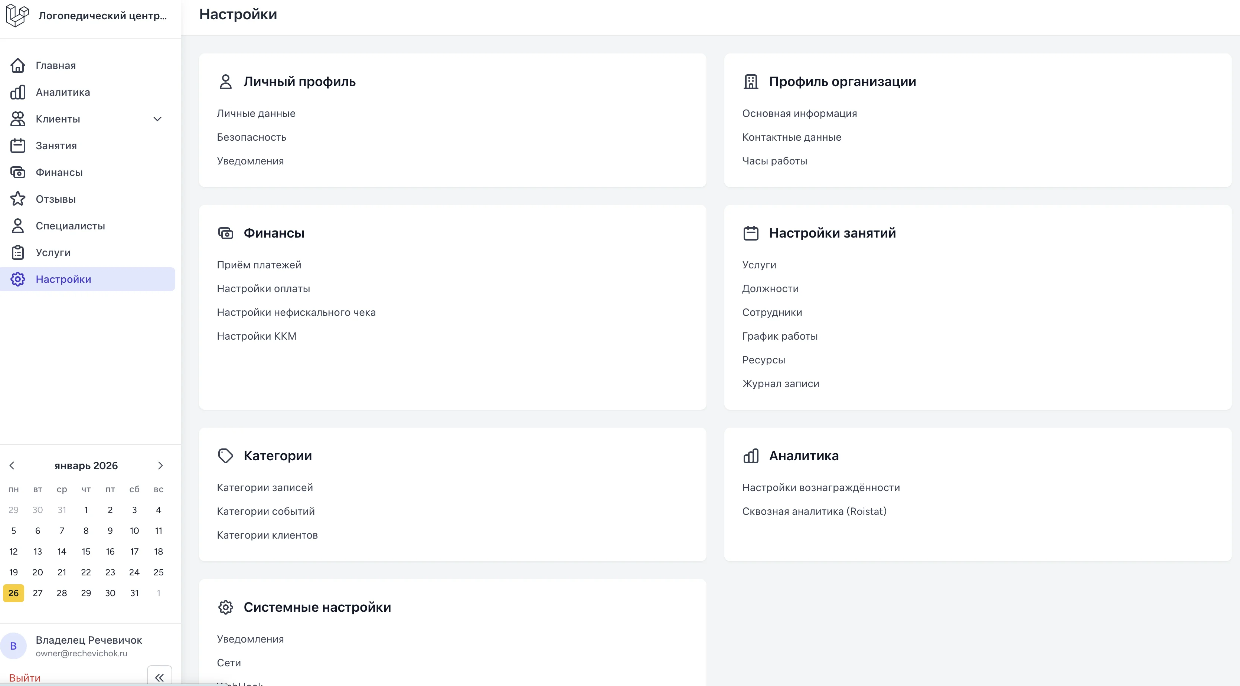Click the Отзывы star icon
The width and height of the screenshot is (1240, 686).
click(x=18, y=199)
